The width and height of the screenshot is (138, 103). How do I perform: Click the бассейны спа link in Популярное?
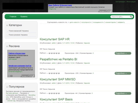[21, 96]
